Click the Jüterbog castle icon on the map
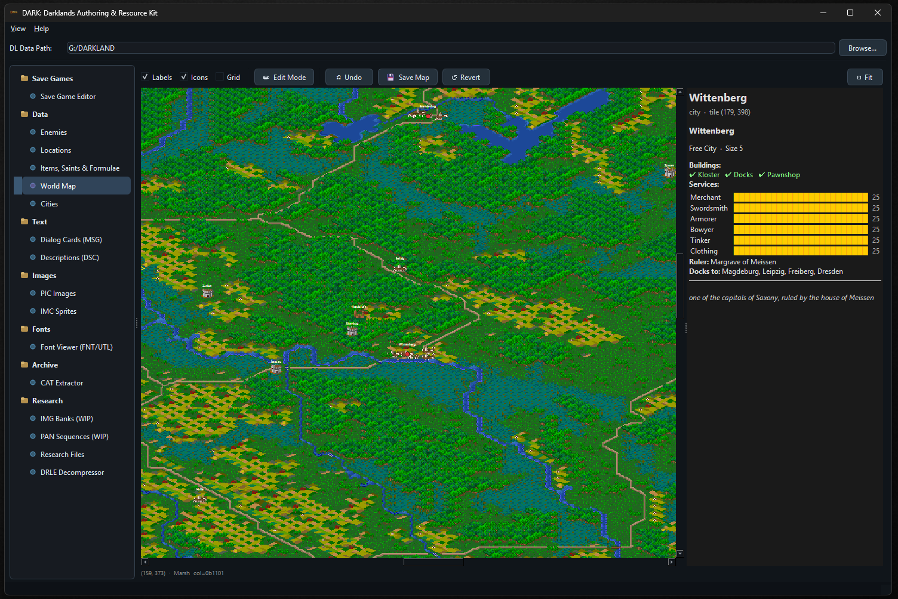 (352, 331)
